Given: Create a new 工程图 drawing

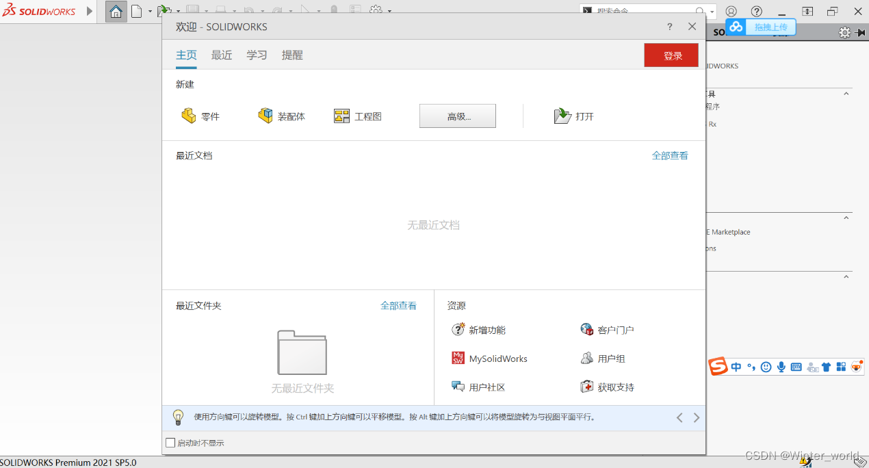Looking at the screenshot, I should click(x=358, y=116).
